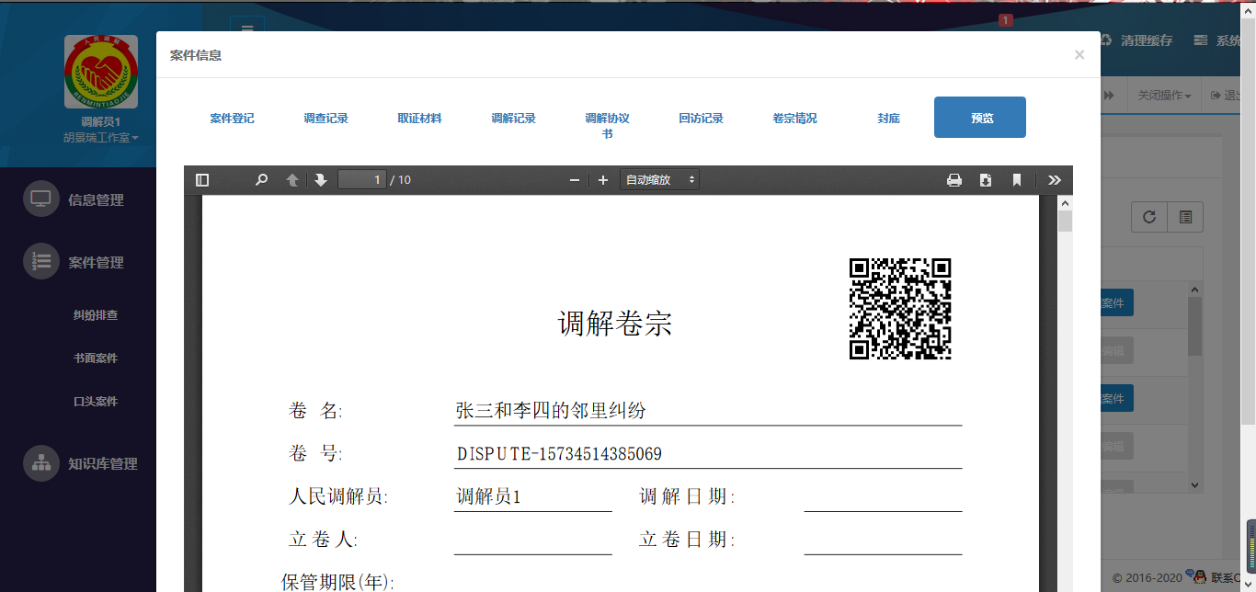Open the search tool in the PDF viewer
The width and height of the screenshot is (1256, 592).
pos(261,179)
